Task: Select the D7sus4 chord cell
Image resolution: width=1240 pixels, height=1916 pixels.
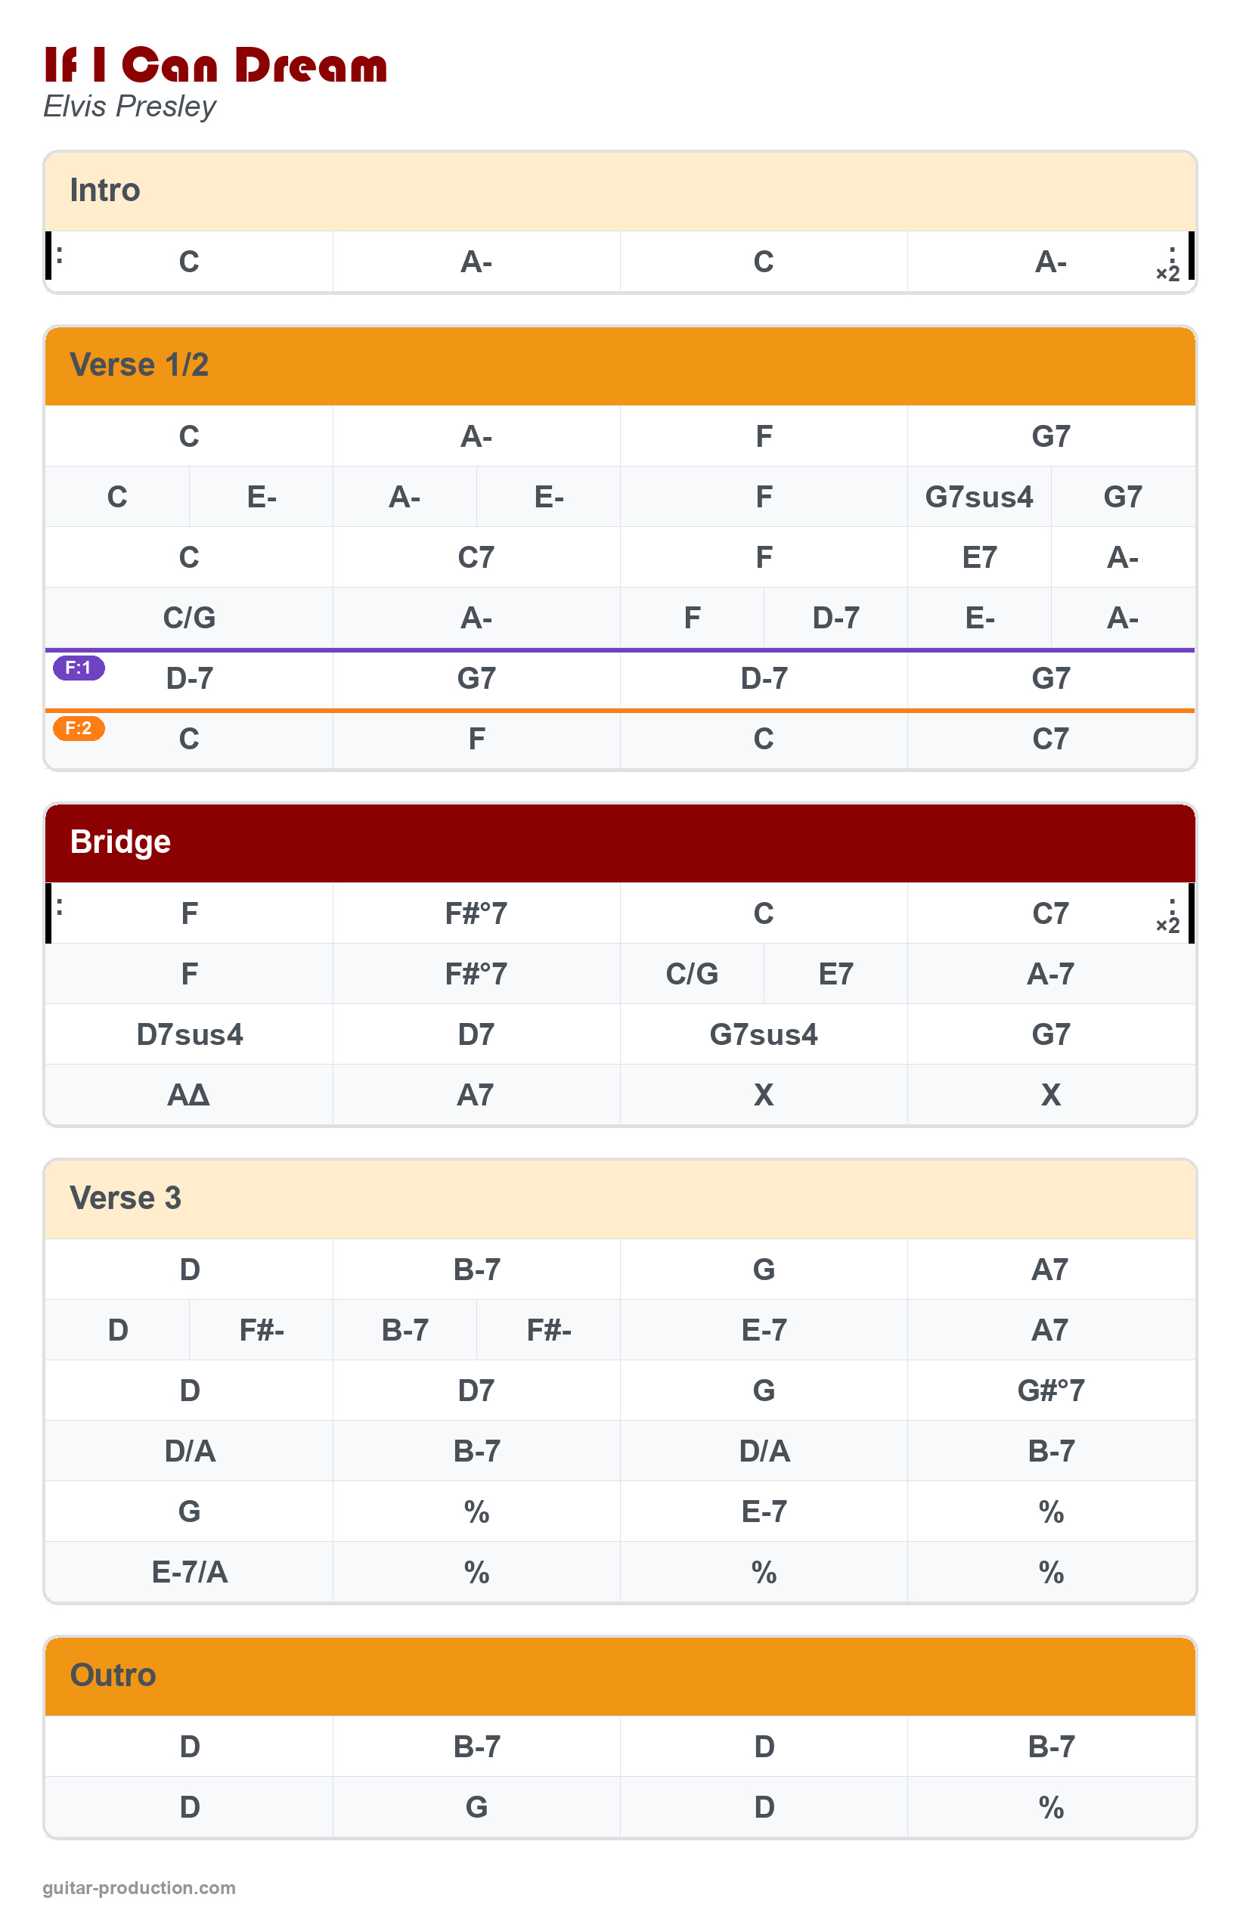Action: pos(189,1034)
